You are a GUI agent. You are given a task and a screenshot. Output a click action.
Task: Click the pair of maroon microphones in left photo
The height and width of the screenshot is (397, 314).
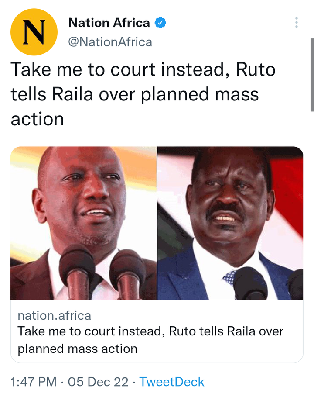point(102,272)
